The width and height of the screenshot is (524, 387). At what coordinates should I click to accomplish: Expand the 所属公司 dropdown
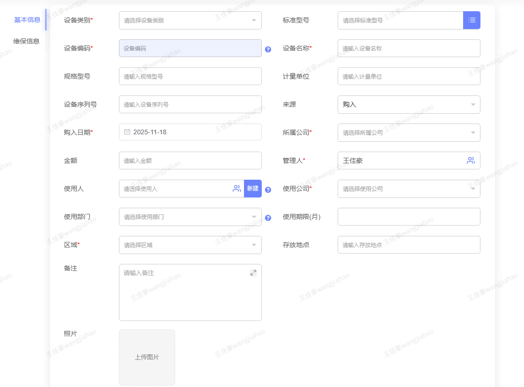point(408,132)
